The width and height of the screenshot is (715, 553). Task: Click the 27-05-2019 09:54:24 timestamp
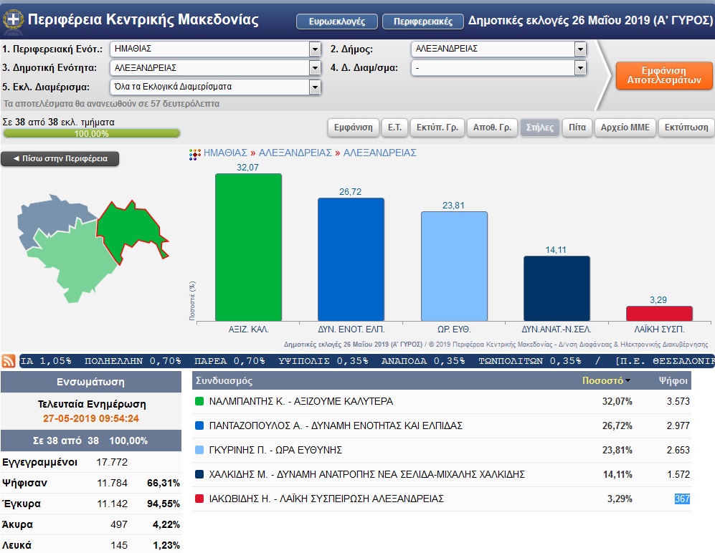click(91, 418)
